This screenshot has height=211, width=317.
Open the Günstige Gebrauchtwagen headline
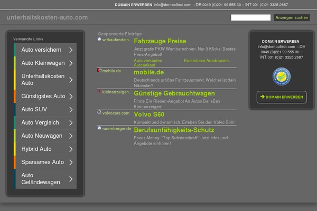click(x=174, y=93)
